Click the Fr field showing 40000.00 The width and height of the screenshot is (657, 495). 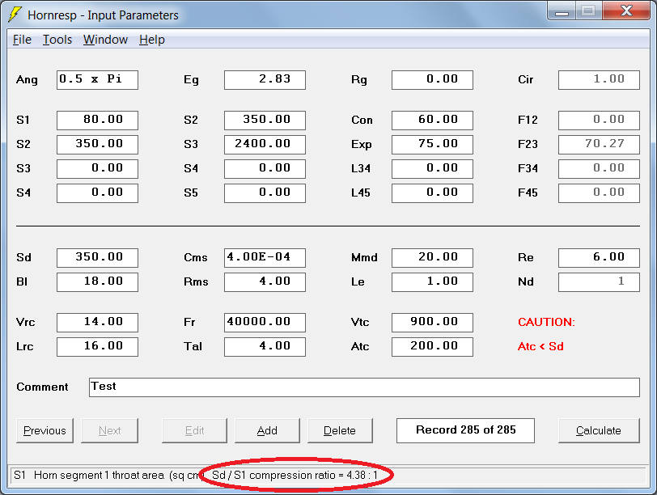[x=265, y=323]
